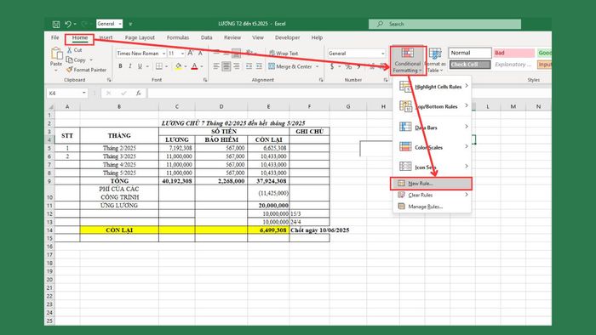This screenshot has height=335, width=596.
Task: Open Color Scales submenu
Action: 433,147
